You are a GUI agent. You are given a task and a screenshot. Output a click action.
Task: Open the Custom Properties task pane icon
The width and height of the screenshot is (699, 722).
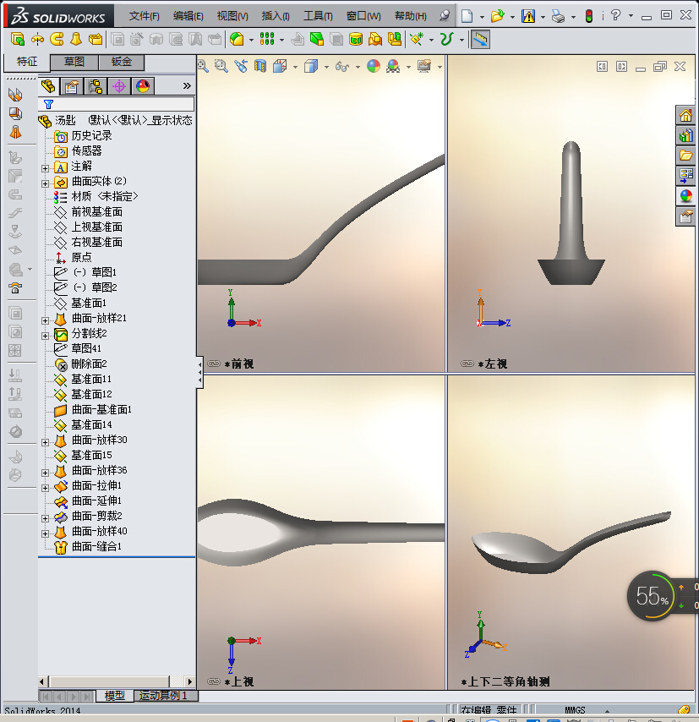pyautogui.click(x=685, y=216)
